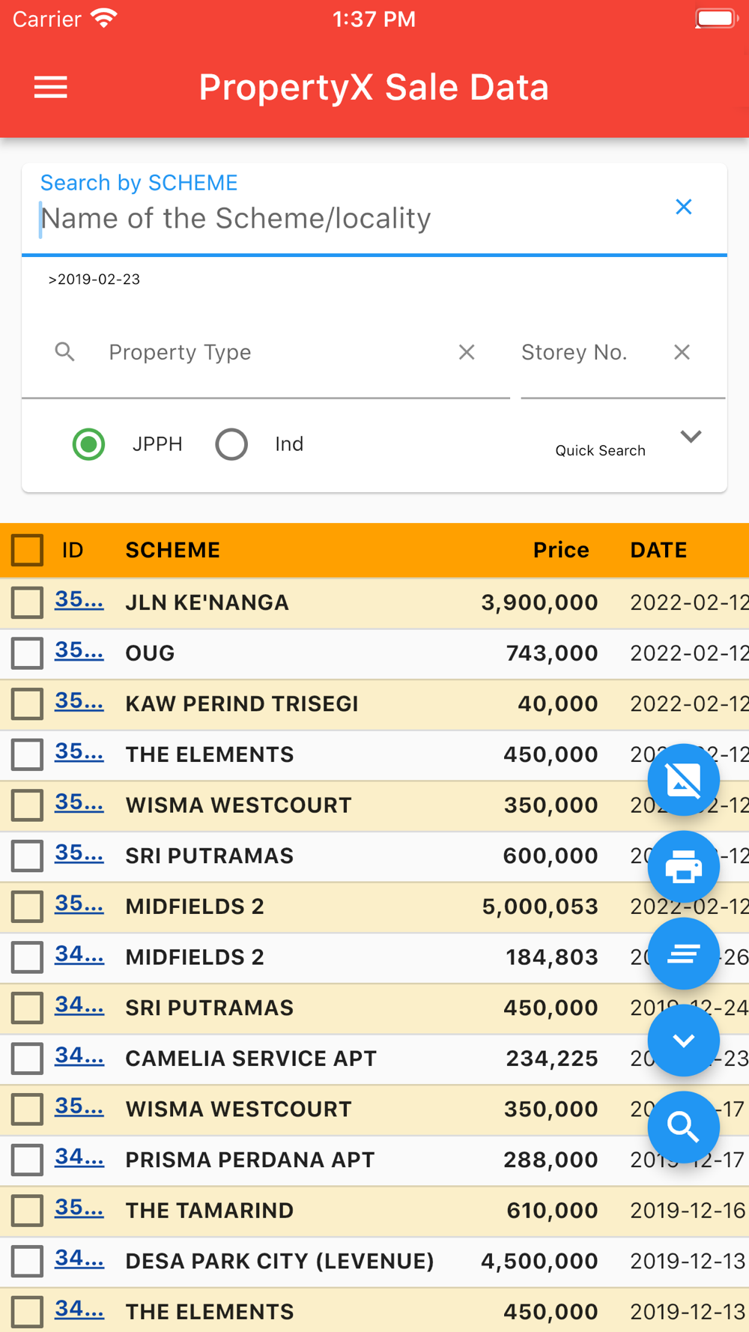749x1332 pixels.
Task: Tap the blue magnifier search floating button
Action: coord(683,1127)
